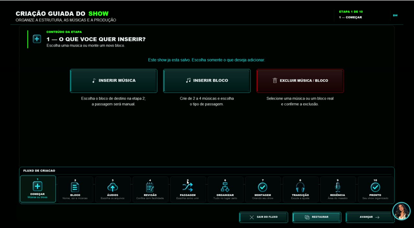
Task: Click Excluir Música / Bloco red button
Action: (x=300, y=81)
